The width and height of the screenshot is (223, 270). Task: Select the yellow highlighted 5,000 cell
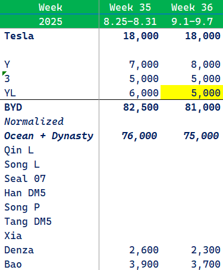(191, 92)
